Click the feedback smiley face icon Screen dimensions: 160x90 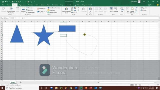click(158, 5)
